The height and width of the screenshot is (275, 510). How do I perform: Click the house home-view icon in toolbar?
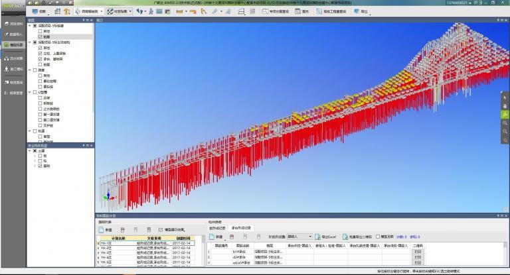67,12
